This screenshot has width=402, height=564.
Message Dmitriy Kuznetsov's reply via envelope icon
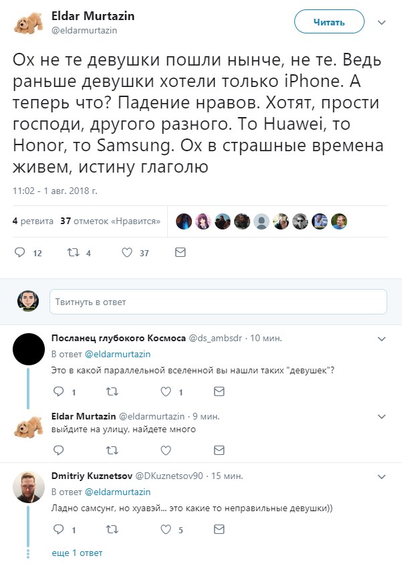pos(218,530)
